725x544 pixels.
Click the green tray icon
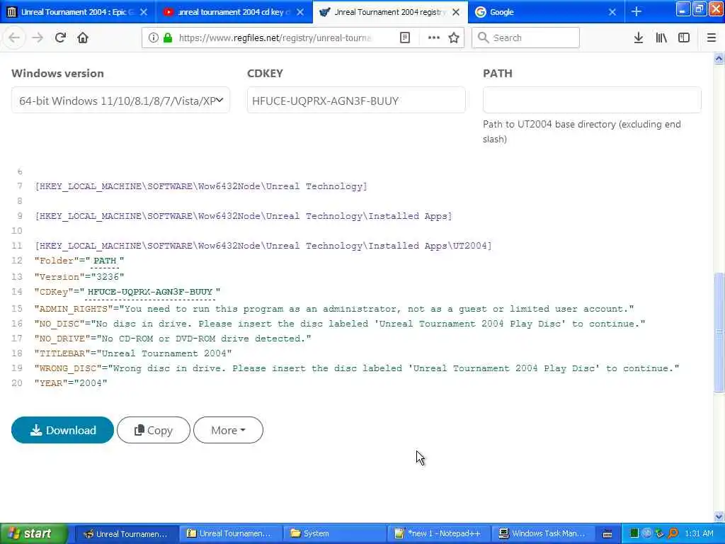coord(634,534)
